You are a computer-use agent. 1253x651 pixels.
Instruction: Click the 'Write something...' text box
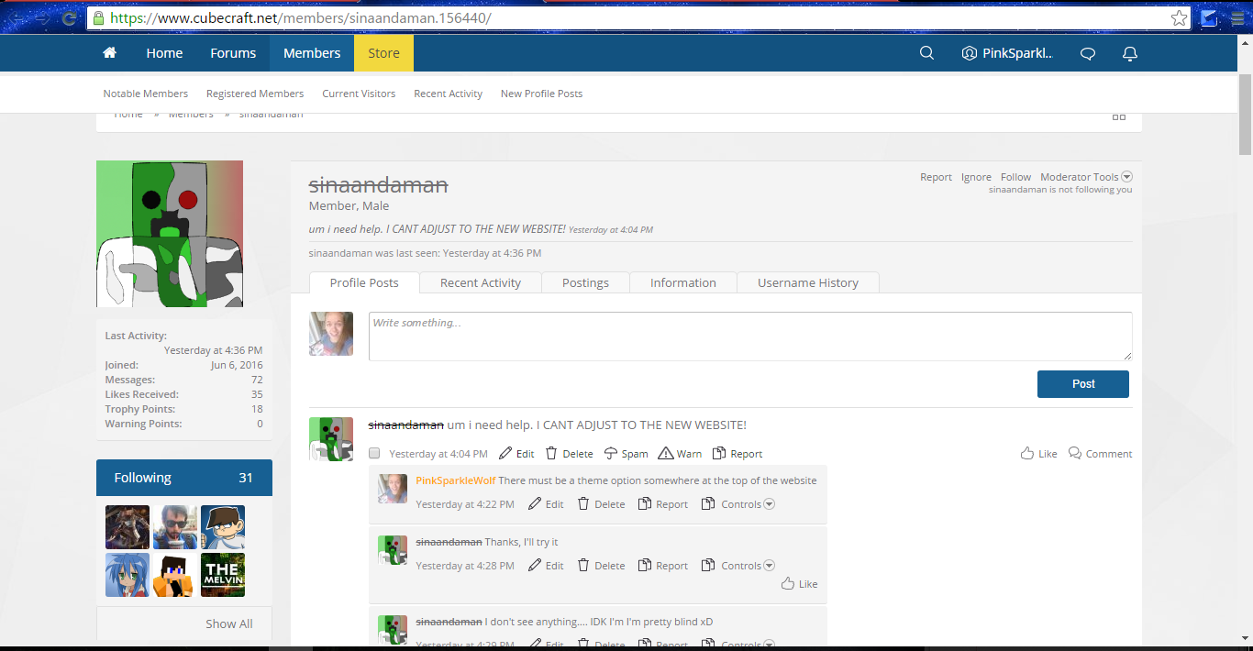click(x=750, y=336)
